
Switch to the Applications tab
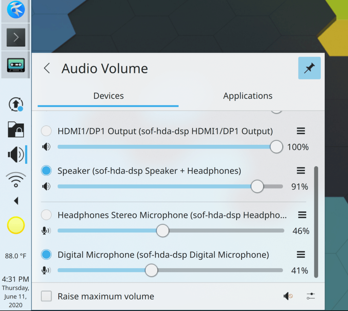(248, 96)
